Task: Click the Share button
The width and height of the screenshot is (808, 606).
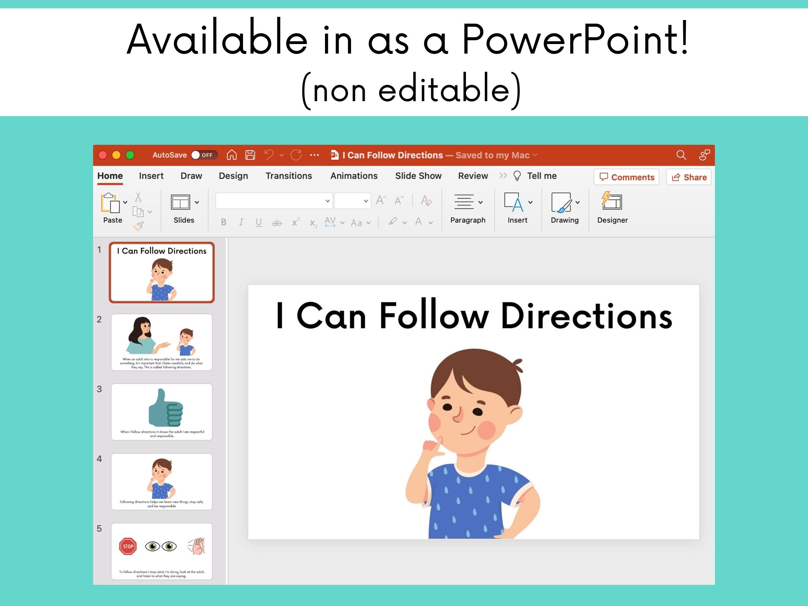Action: point(688,177)
